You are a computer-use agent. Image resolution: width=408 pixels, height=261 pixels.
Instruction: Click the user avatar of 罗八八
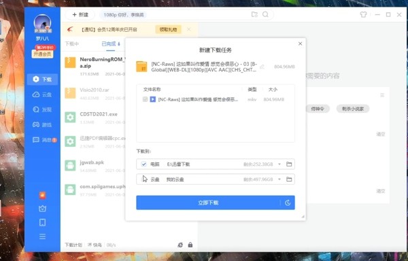pyautogui.click(x=42, y=23)
